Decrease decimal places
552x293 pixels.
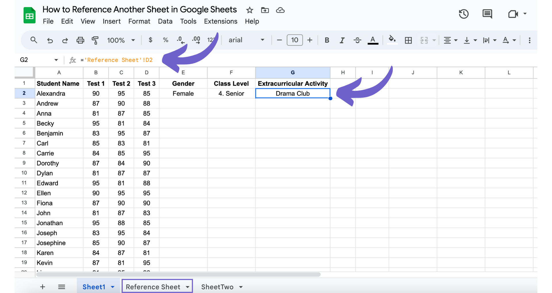180,40
